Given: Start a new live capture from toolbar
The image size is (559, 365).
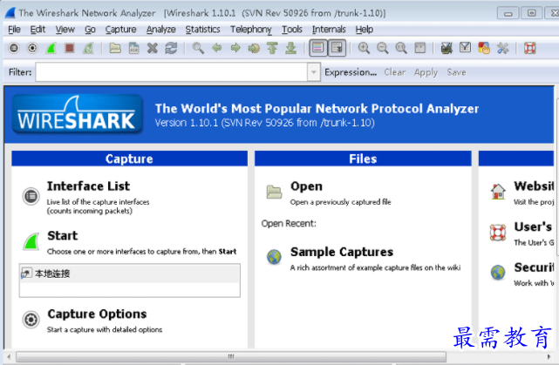Looking at the screenshot, I should [51, 48].
